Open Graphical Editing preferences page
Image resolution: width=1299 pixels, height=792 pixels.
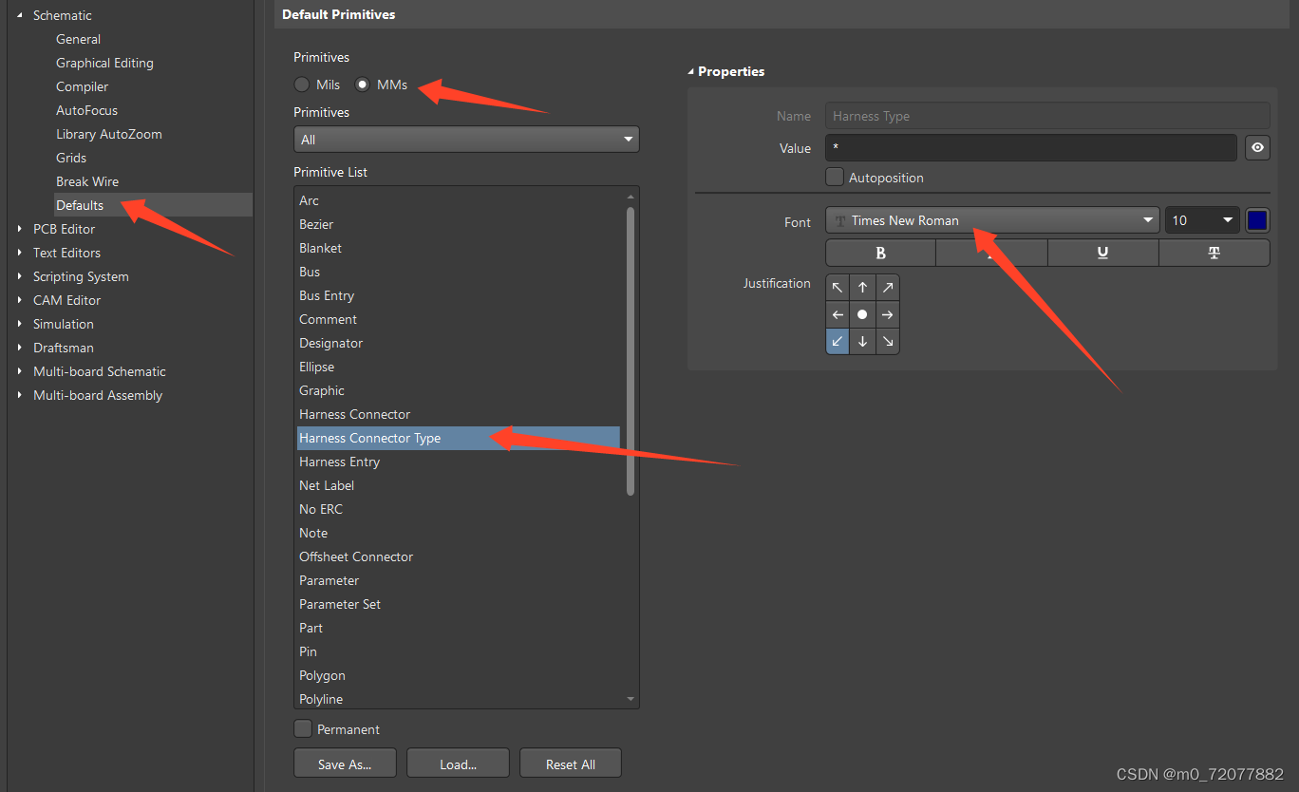point(104,63)
